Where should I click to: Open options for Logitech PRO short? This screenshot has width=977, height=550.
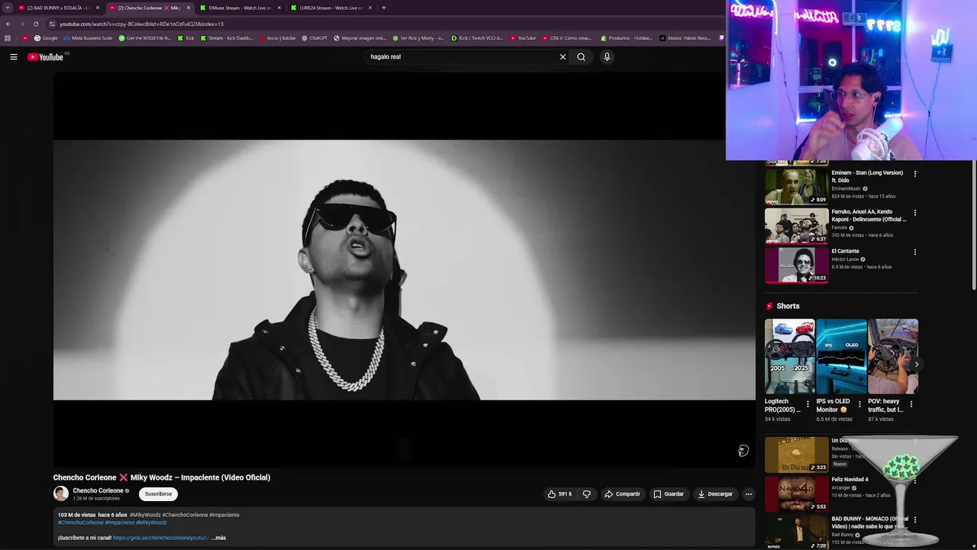pos(808,404)
